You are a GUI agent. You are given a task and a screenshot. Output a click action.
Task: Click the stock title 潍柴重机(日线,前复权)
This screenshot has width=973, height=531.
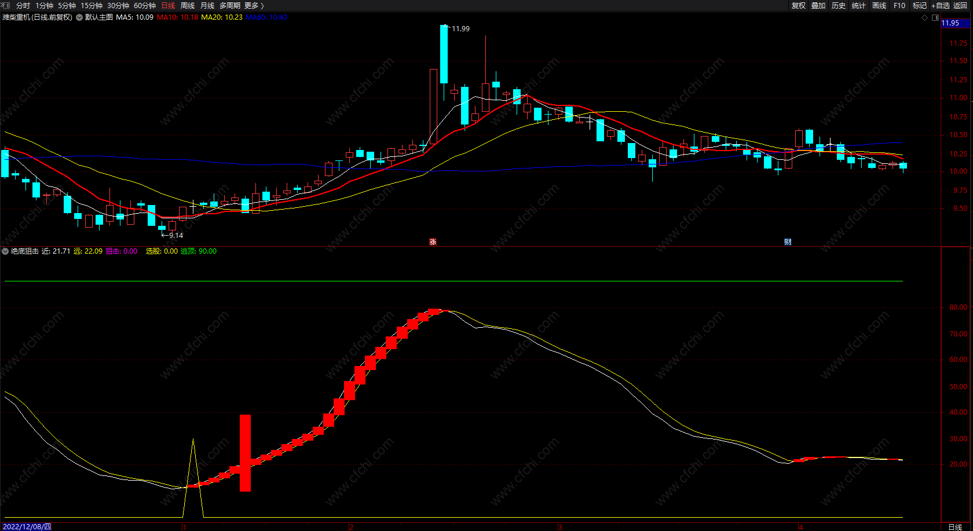[x=38, y=17]
